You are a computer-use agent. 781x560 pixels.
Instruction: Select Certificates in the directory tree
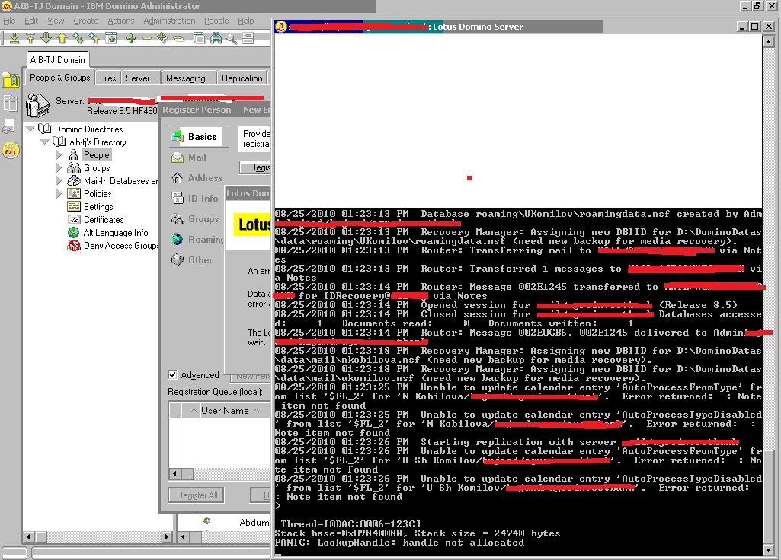[x=104, y=219]
